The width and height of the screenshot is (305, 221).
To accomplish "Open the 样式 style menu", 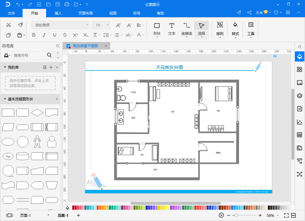I will (x=235, y=29).
